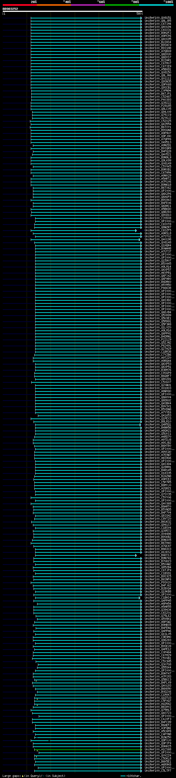Select hit UniRef100_O01803
Image resolution: width=176 pixels, height=778 pixels.
click(158, 388)
